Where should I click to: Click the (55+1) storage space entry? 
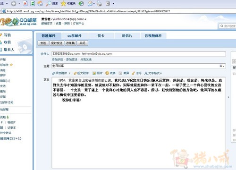[x=11, y=138]
